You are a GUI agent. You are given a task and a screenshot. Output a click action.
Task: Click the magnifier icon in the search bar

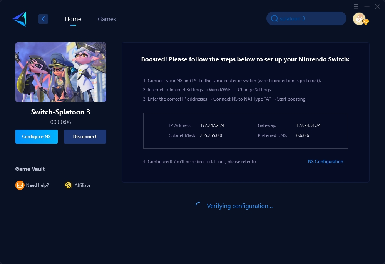point(275,18)
